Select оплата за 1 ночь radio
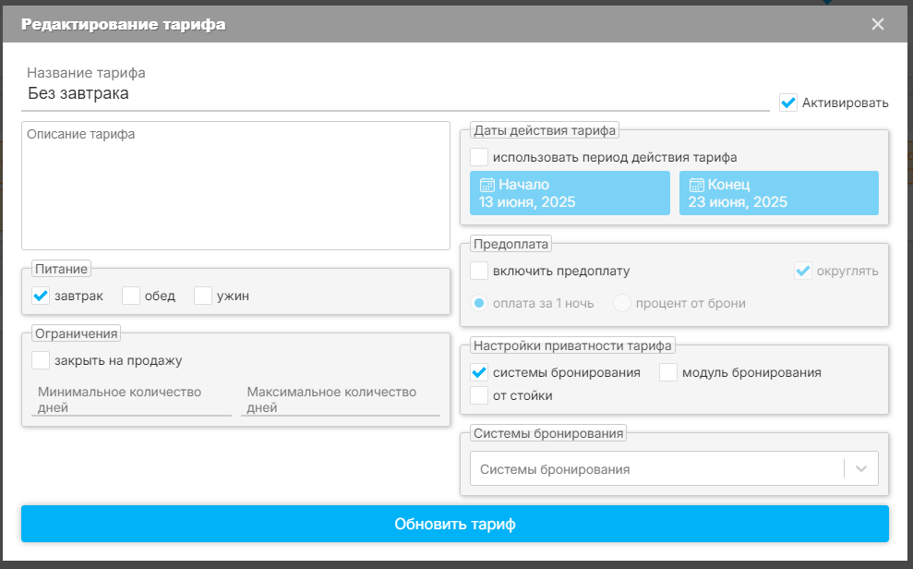 (479, 303)
